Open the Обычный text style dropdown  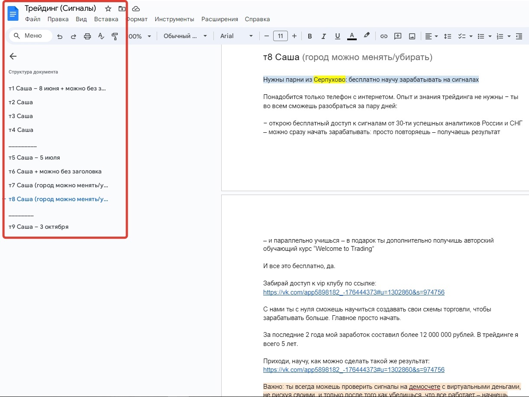point(185,36)
